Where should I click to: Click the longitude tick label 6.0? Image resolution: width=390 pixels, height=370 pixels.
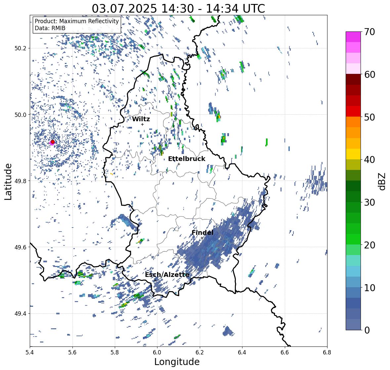click(x=157, y=352)
